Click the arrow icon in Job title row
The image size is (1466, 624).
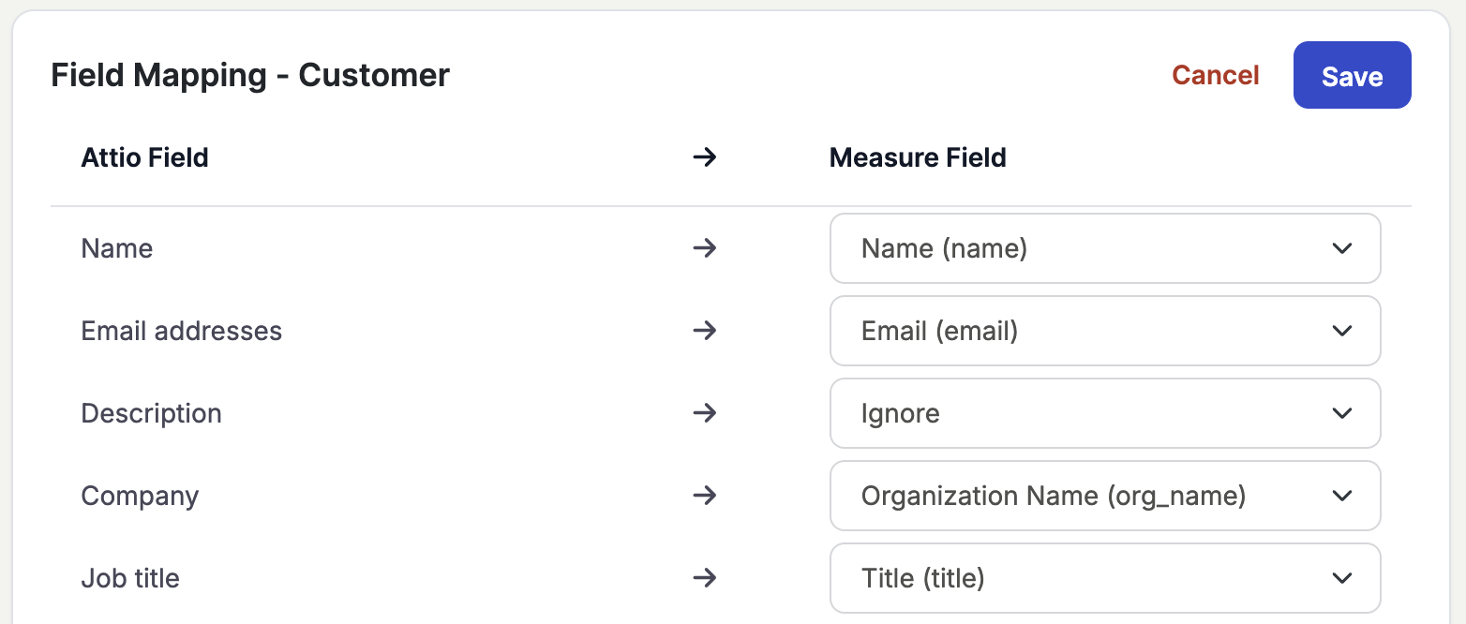pyautogui.click(x=704, y=578)
